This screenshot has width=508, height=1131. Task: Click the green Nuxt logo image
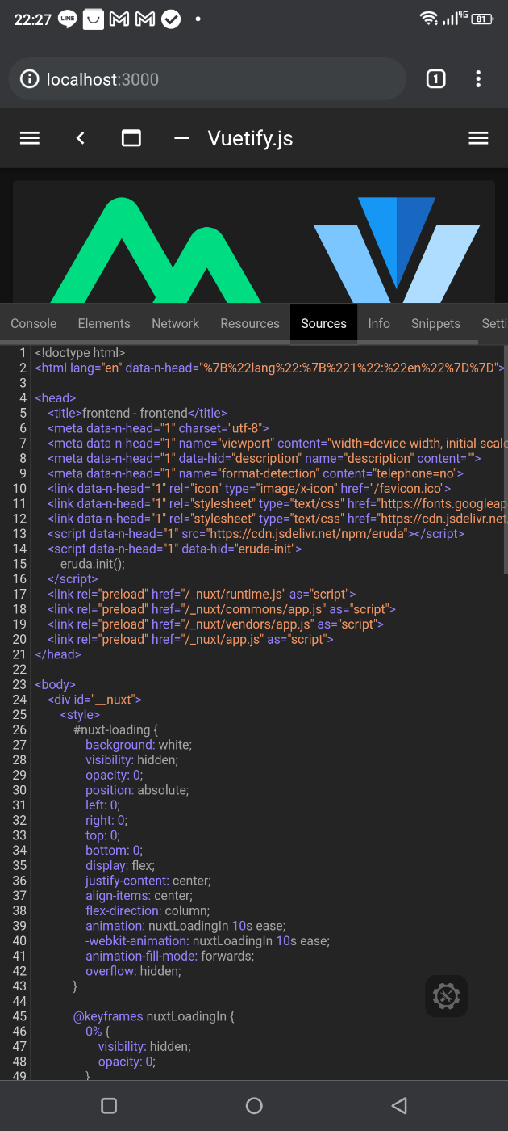[x=156, y=249]
